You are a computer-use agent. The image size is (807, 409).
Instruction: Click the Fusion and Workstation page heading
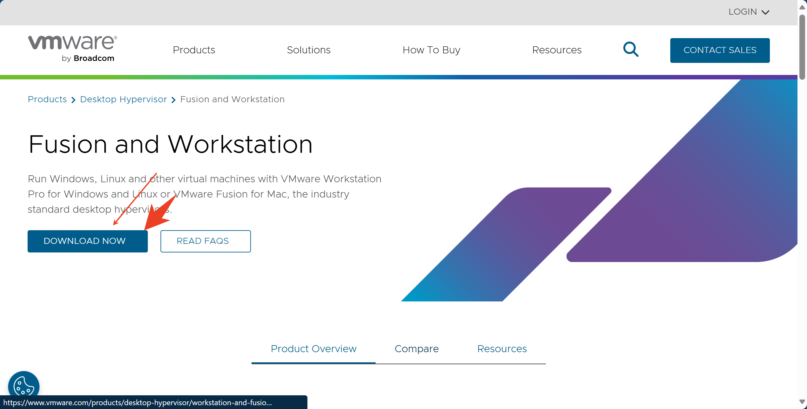[x=170, y=144]
